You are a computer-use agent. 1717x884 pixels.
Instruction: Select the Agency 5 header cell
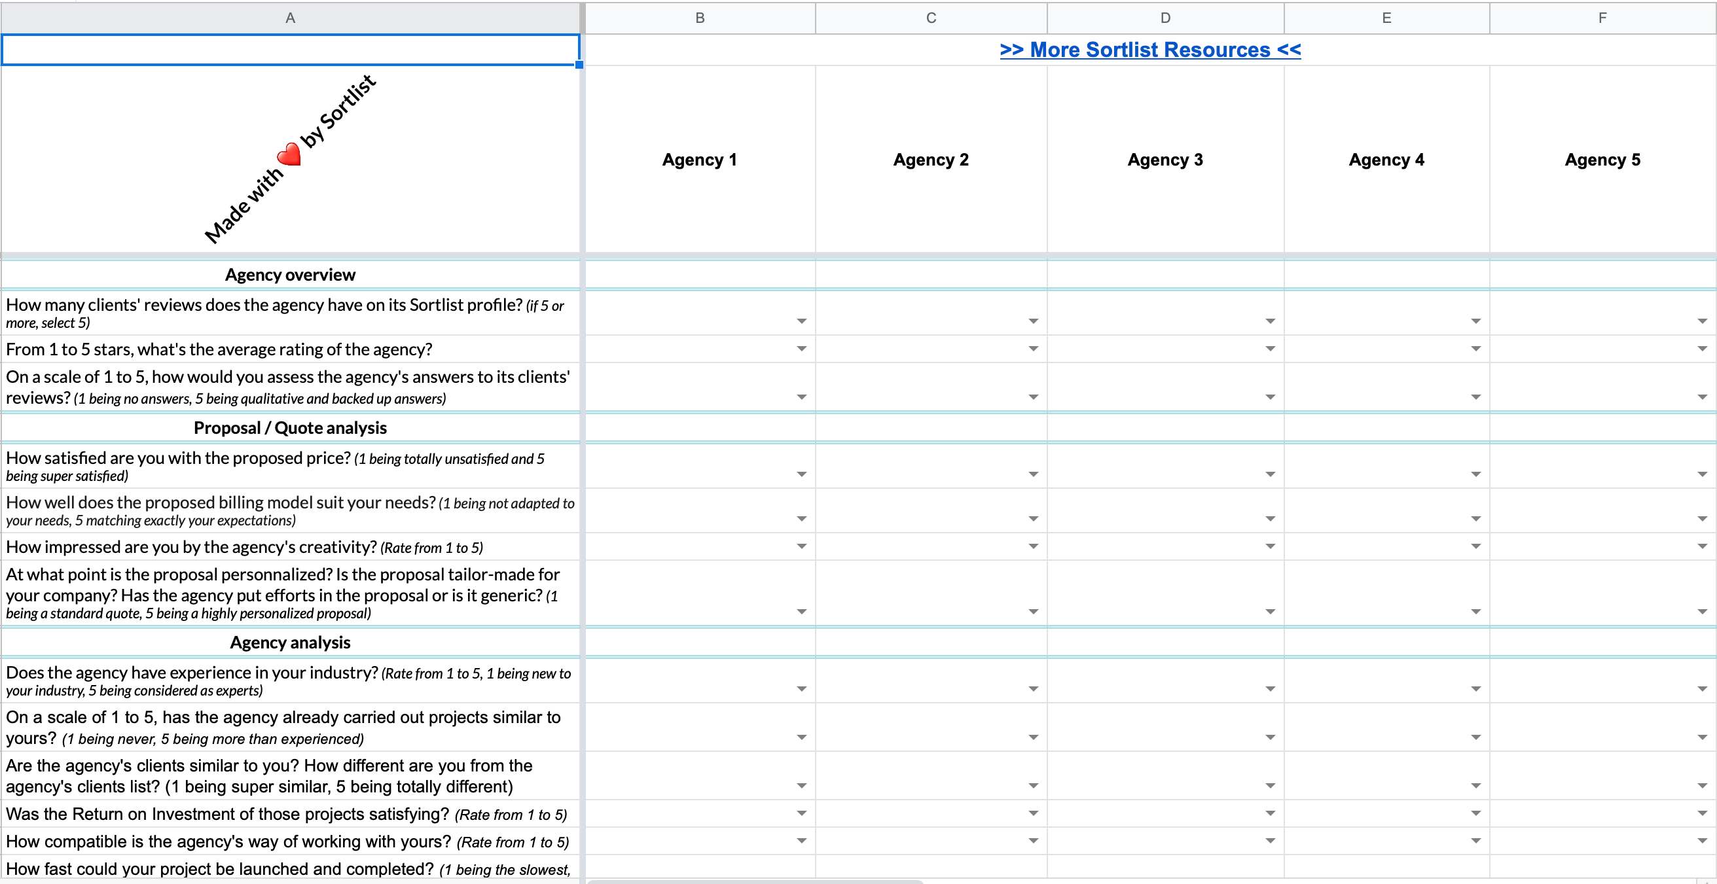[1602, 159]
